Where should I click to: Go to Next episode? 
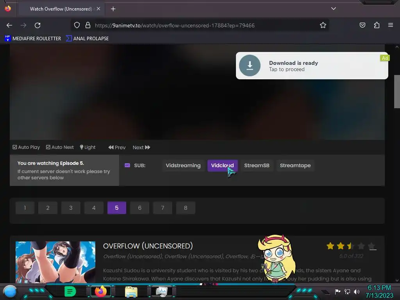tap(141, 147)
